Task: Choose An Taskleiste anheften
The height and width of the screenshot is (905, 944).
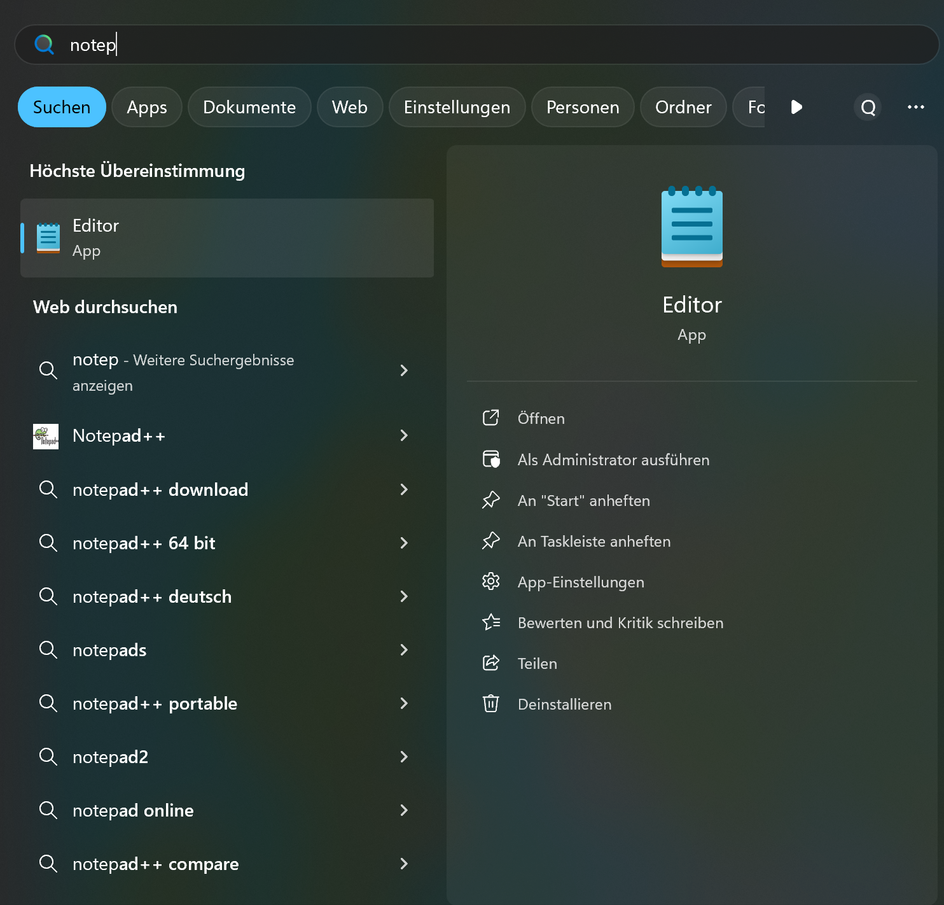Action: tap(594, 542)
